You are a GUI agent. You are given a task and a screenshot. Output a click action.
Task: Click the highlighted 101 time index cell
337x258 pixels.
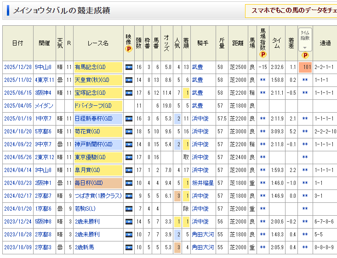(x=305, y=67)
